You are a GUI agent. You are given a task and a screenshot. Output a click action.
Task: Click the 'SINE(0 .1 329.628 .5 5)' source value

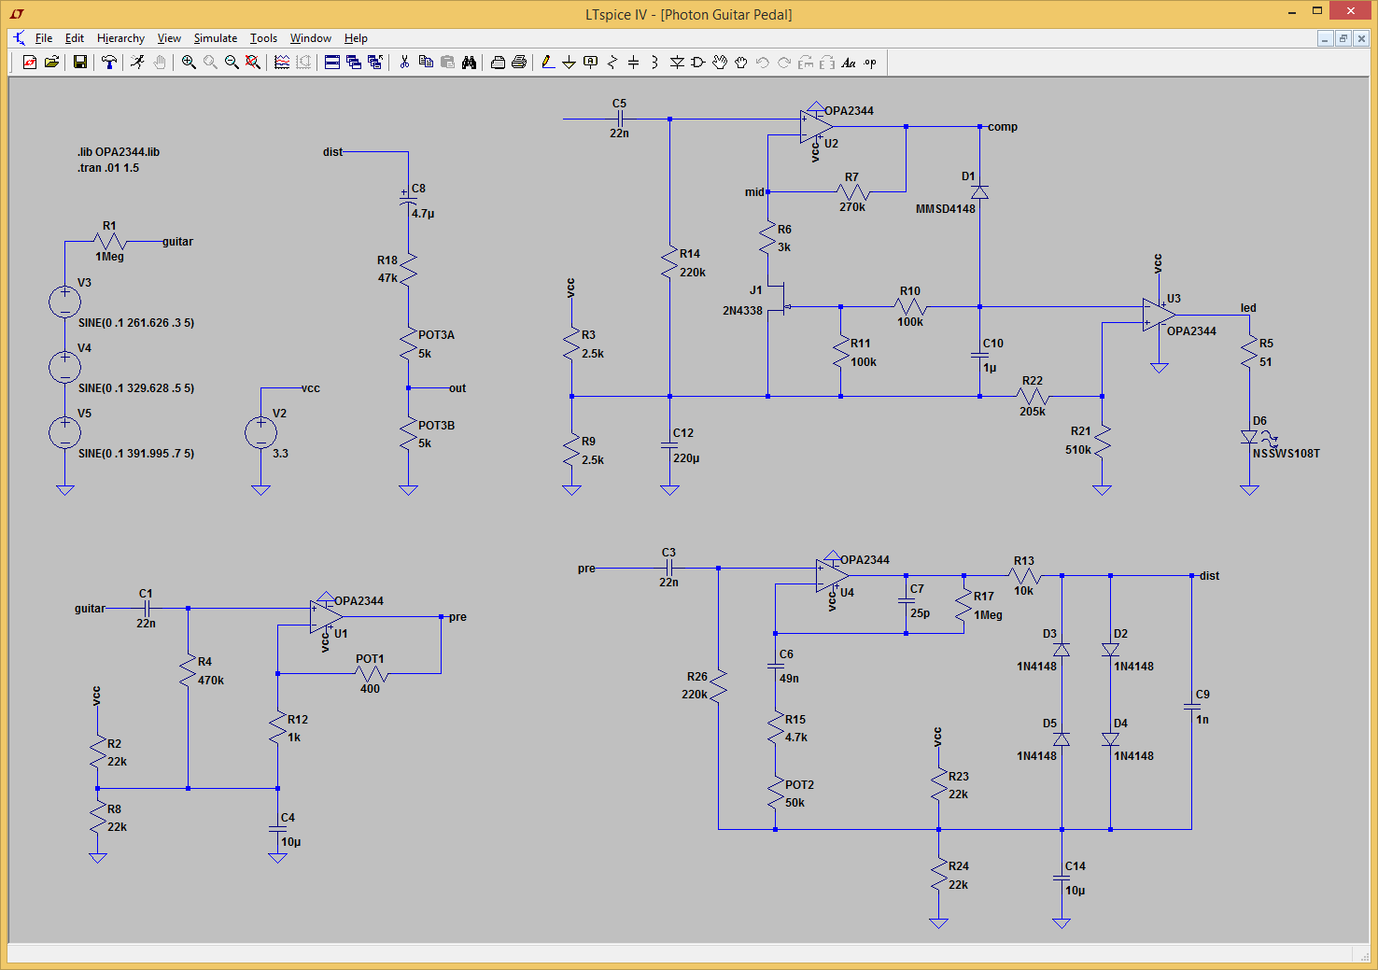pos(136,388)
